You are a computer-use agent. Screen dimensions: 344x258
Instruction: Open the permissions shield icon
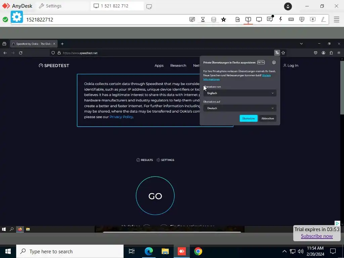302,19
